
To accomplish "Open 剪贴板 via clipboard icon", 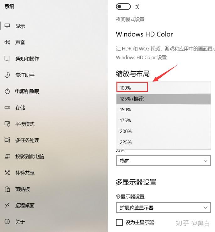I will (x=7, y=189).
